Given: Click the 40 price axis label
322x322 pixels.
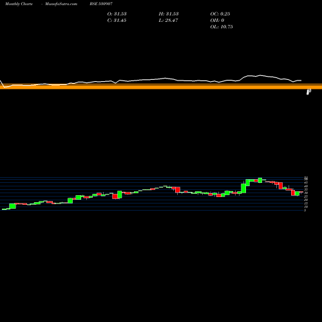Looking at the screenshot, I should click(306, 186).
